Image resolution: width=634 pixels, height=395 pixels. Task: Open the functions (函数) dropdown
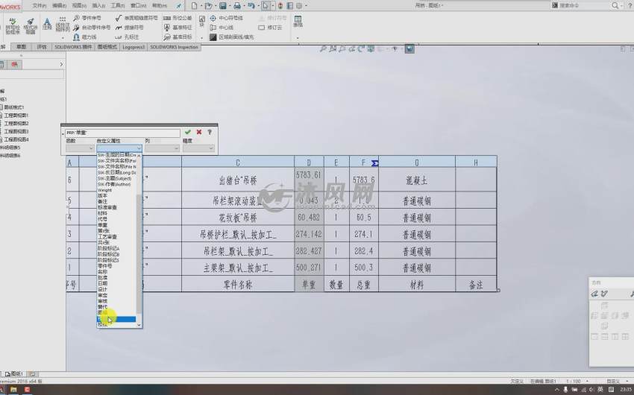coord(79,148)
